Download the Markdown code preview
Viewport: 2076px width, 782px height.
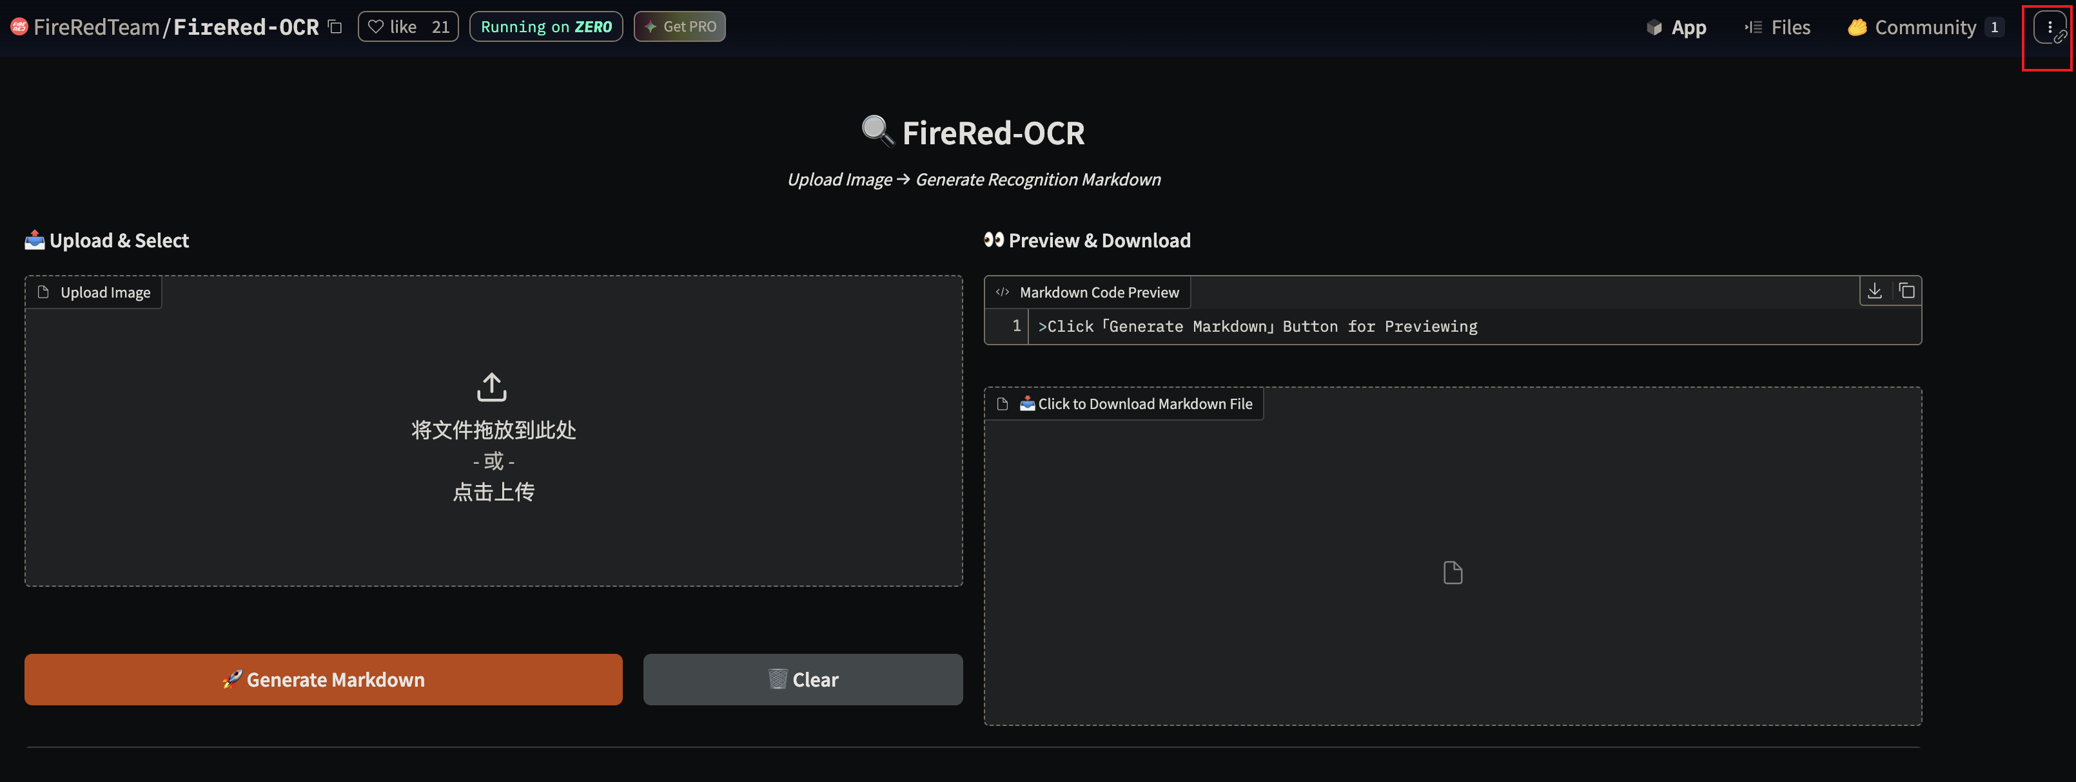coord(1875,291)
